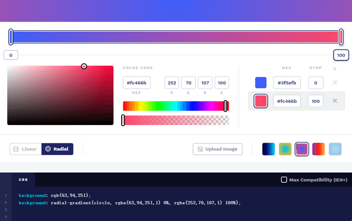Click the Upload Image button
Screen dimensions: 352x221
pos(217,149)
